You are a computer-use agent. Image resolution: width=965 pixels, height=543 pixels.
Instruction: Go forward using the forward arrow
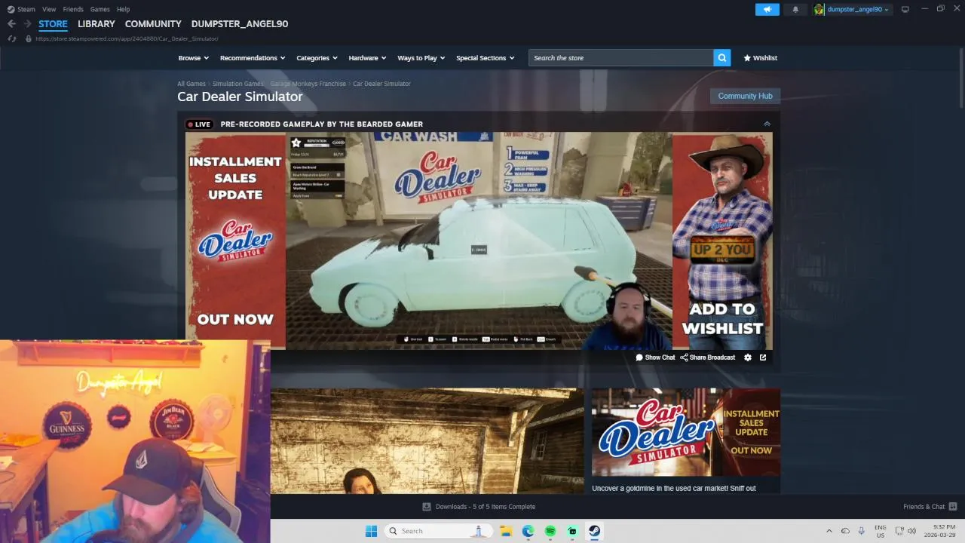[27, 24]
